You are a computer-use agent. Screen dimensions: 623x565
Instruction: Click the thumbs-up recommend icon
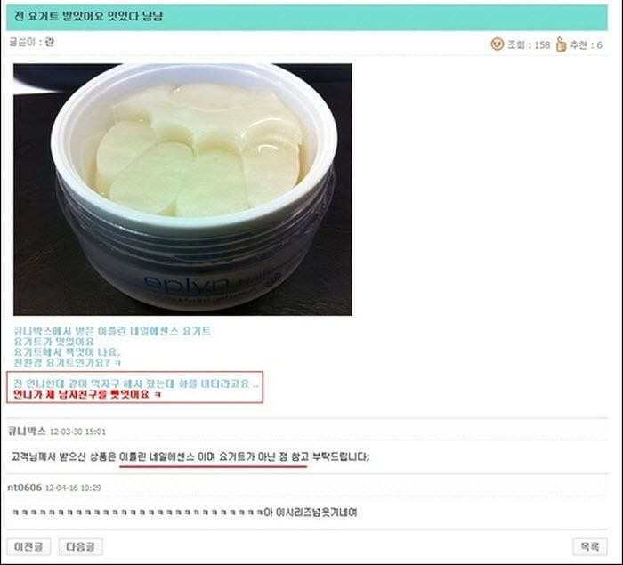tap(561, 44)
